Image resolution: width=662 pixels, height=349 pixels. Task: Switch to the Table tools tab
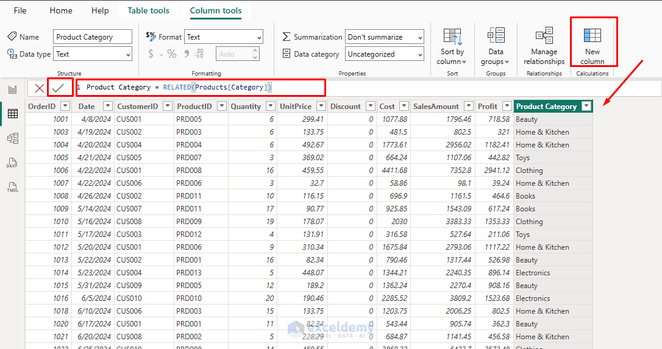pos(148,10)
